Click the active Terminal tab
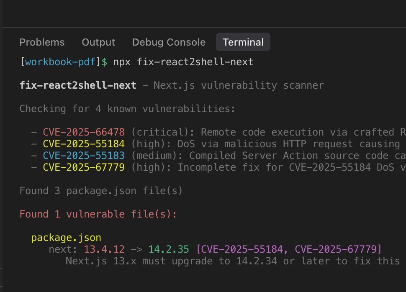 coord(243,42)
